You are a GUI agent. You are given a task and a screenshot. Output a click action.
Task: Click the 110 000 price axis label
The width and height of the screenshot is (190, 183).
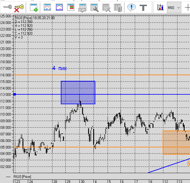(6, 114)
